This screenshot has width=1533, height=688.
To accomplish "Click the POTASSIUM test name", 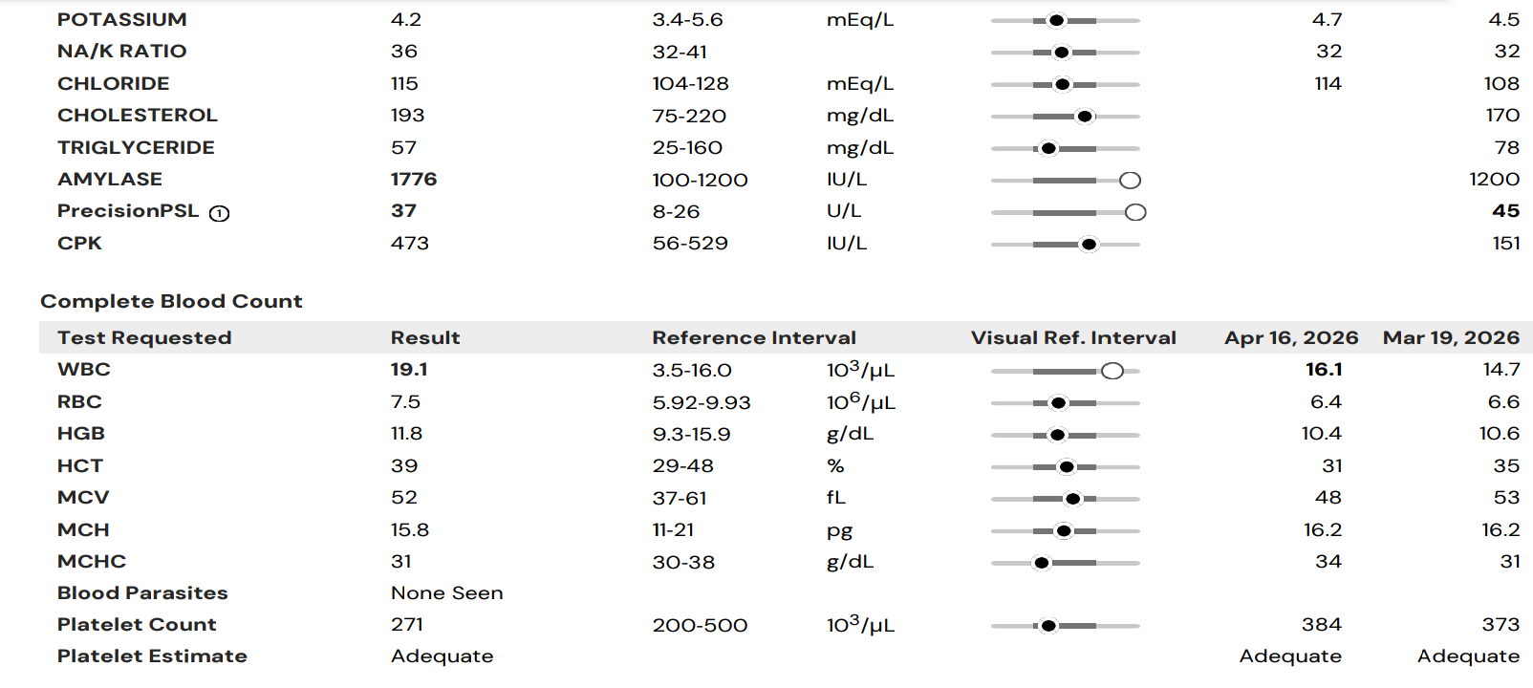I will pyautogui.click(x=122, y=19).
